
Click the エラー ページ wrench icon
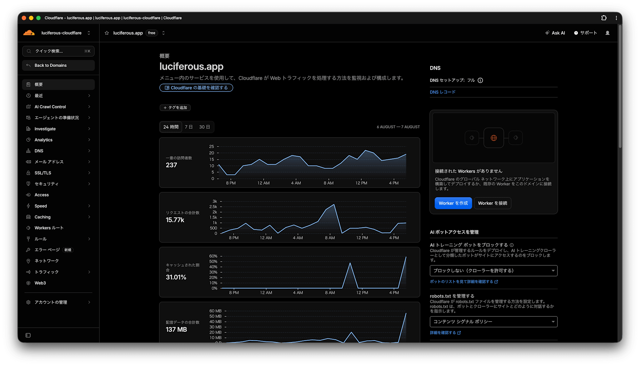[x=28, y=250]
